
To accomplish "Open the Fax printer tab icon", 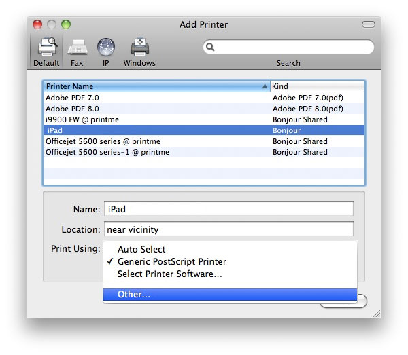I will point(78,47).
